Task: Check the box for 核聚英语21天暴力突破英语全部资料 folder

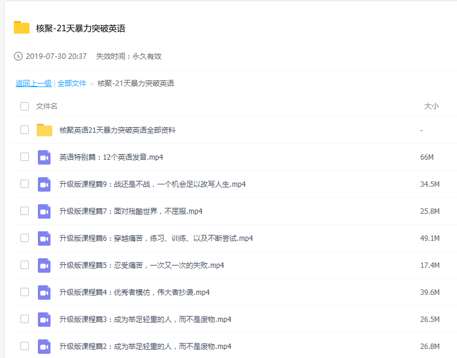Action: pyautogui.click(x=25, y=130)
